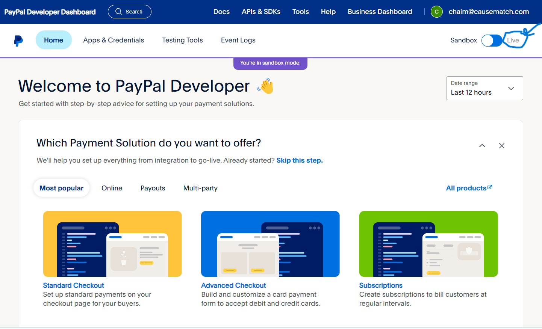Open the All products link
Viewport: 542px width, 329px height.
click(x=469, y=188)
